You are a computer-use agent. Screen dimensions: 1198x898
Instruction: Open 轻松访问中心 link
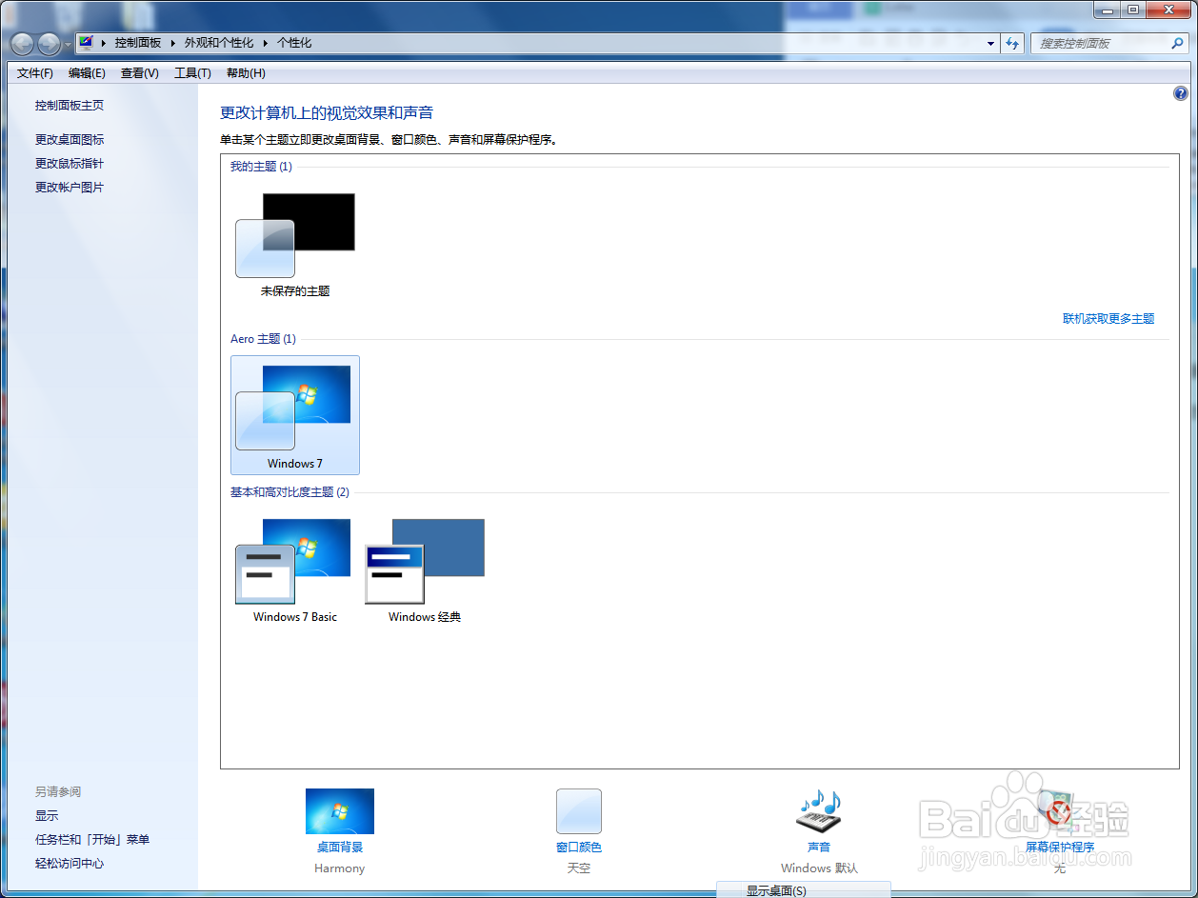[x=70, y=864]
